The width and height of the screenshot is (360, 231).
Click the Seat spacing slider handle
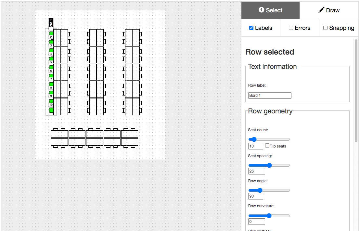pos(269,165)
